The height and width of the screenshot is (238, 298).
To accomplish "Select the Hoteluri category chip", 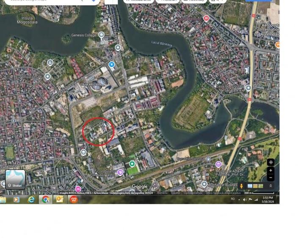I will 168,1.
